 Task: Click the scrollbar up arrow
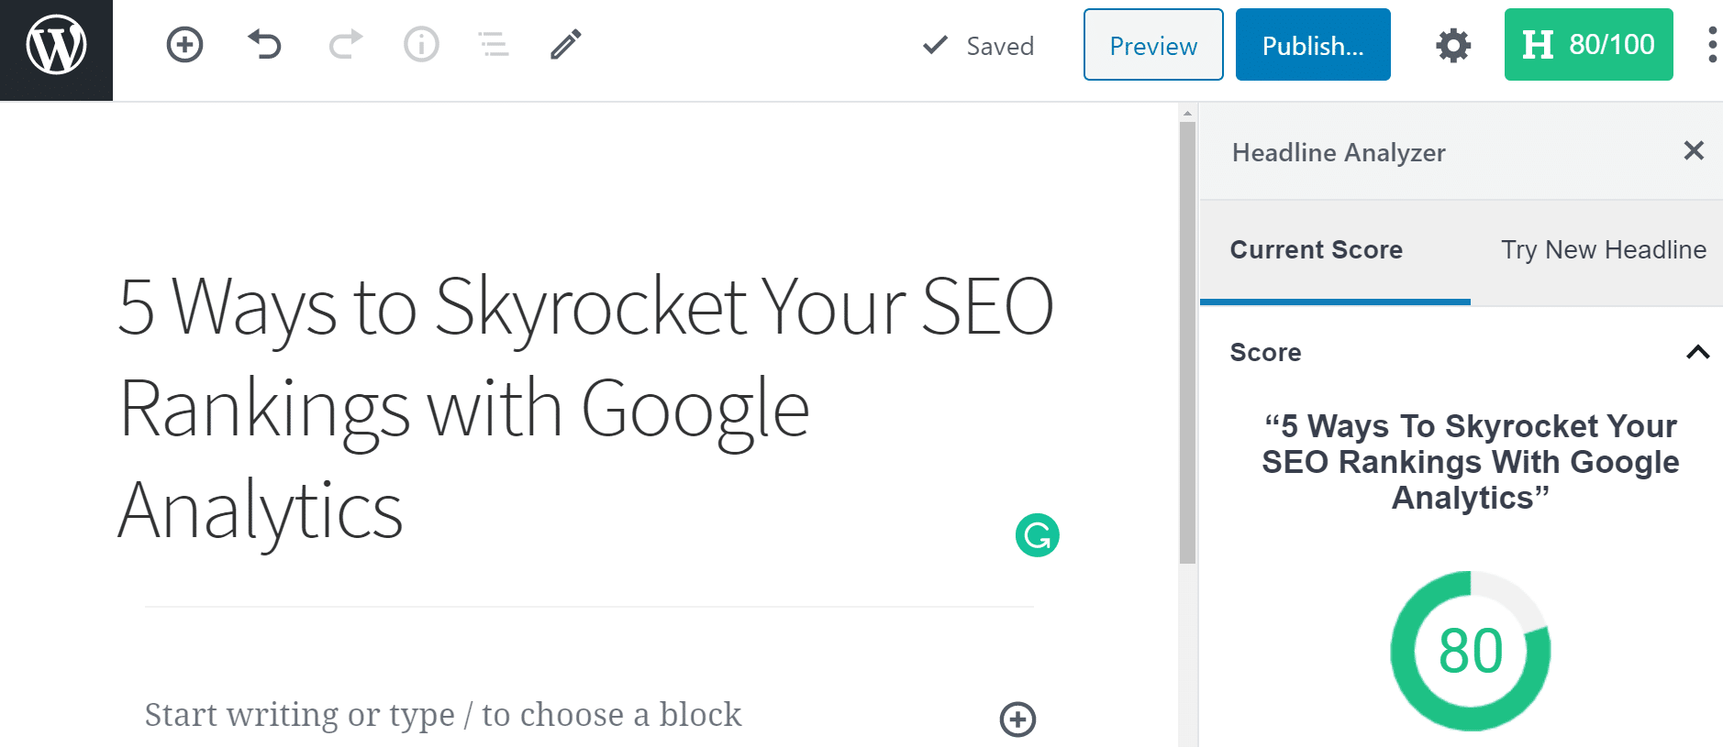pyautogui.click(x=1187, y=114)
